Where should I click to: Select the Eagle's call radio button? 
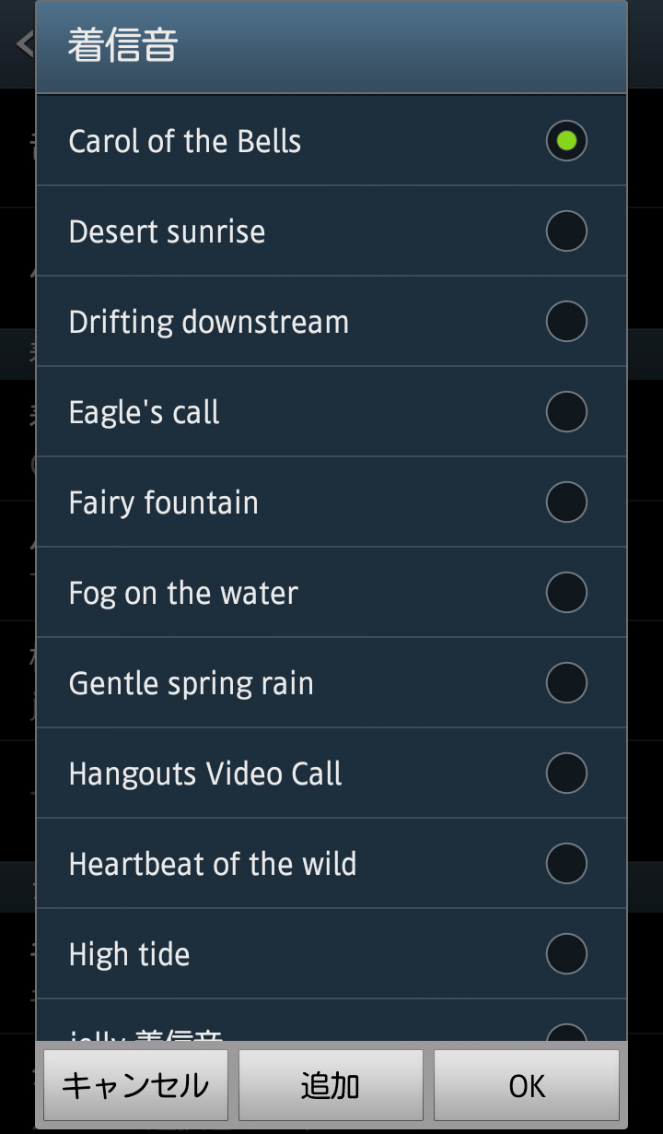[566, 412]
